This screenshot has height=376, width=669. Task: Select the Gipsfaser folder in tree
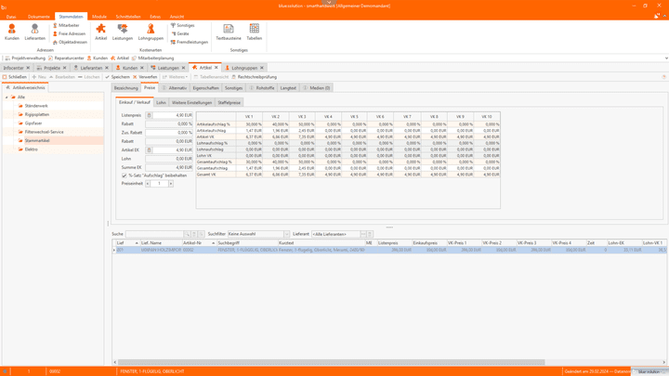[33, 123]
